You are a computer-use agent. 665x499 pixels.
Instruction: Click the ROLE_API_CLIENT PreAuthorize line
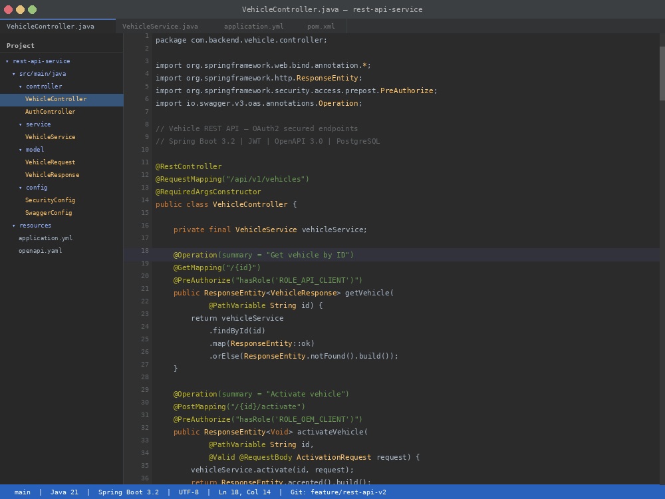click(267, 280)
